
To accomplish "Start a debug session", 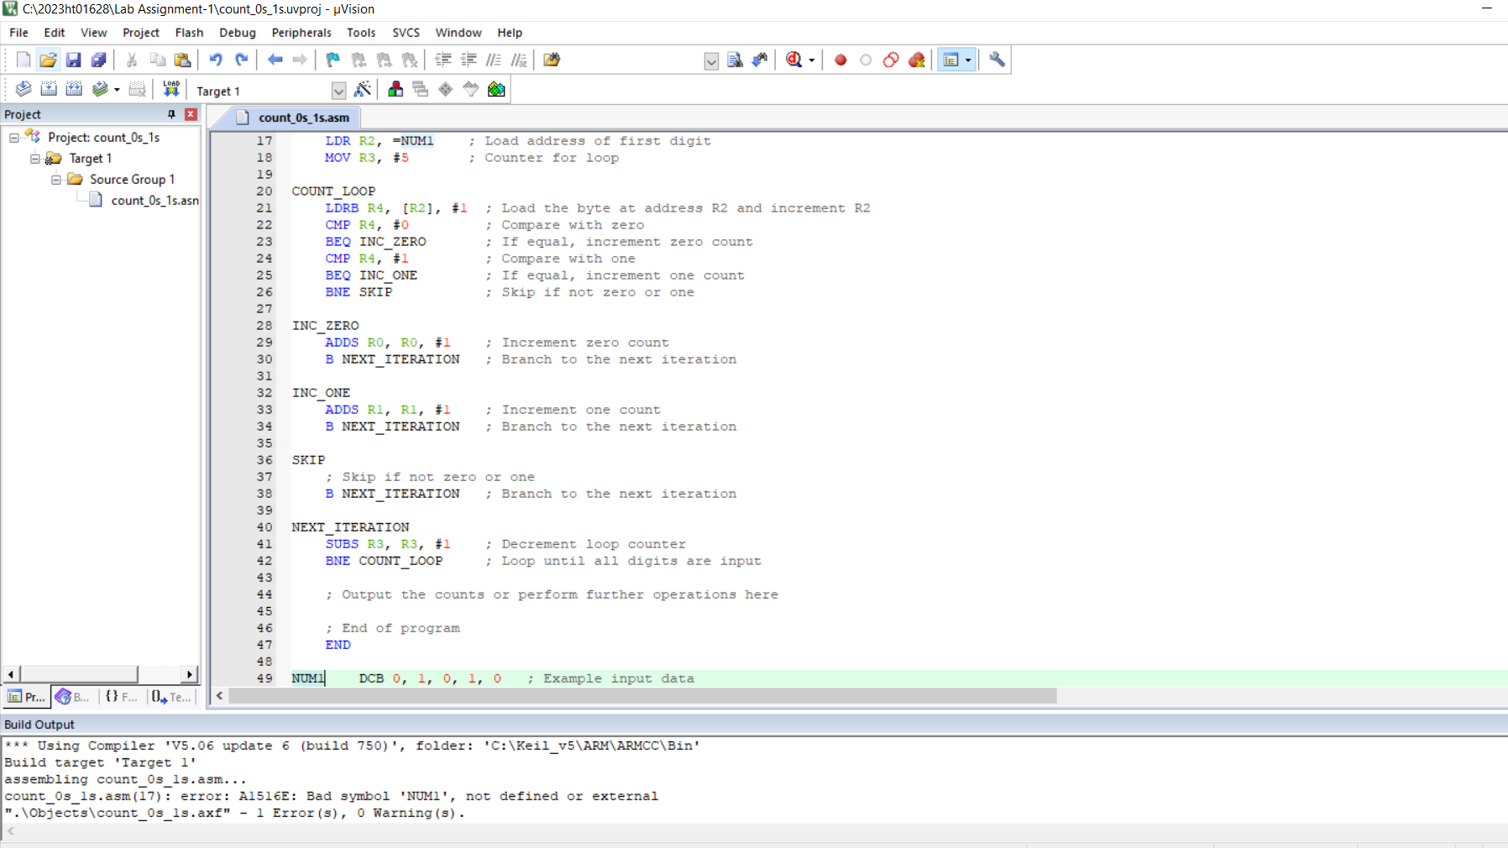I will 793,60.
